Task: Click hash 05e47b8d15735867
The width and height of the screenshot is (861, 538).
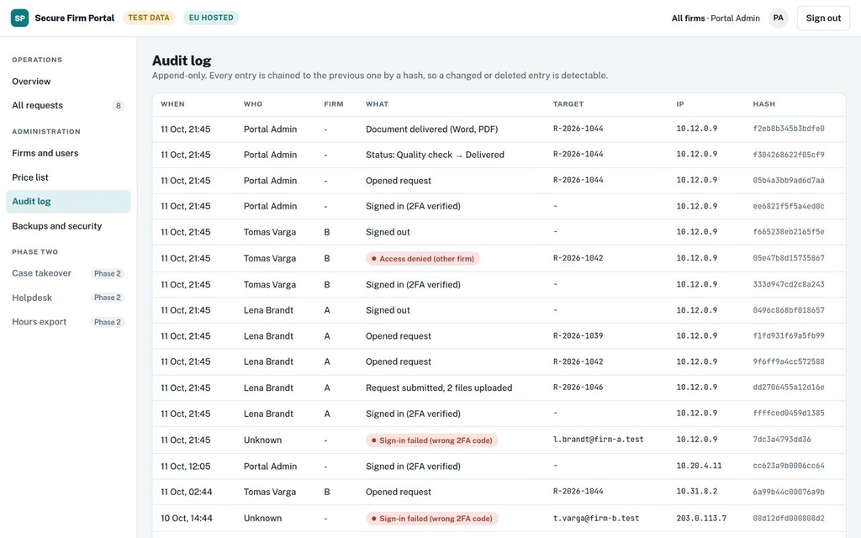Action: click(789, 257)
